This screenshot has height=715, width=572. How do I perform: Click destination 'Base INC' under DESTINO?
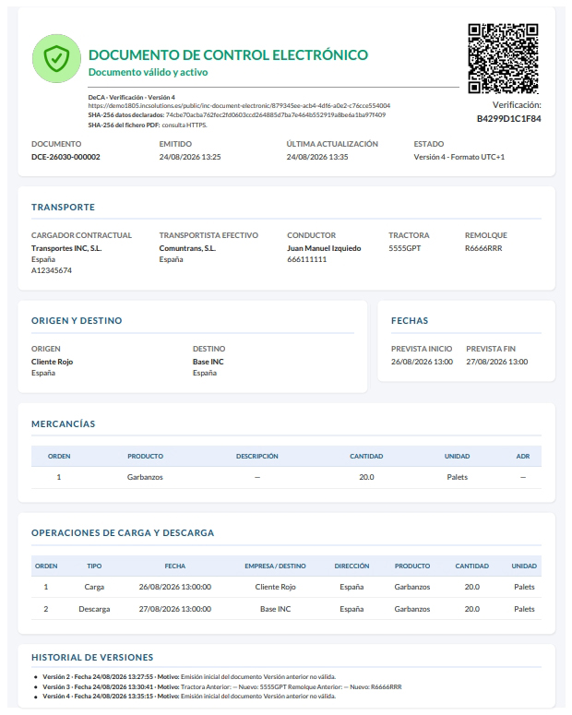[208, 362]
